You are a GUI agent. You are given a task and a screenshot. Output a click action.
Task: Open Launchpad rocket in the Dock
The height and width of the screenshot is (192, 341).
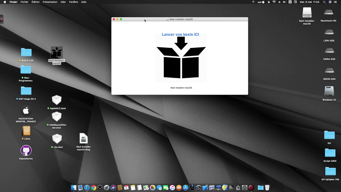[107, 187]
